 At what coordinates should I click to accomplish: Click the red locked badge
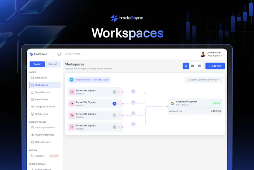(x=54, y=156)
